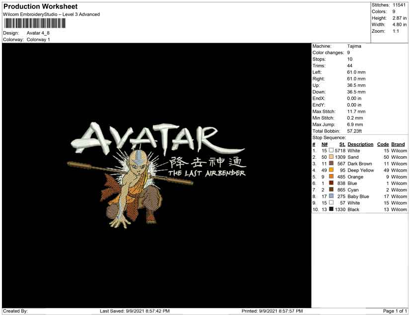Click the Total Bobbin value 57.23ft
The width and height of the screenshot is (410, 315).
(x=354, y=131)
